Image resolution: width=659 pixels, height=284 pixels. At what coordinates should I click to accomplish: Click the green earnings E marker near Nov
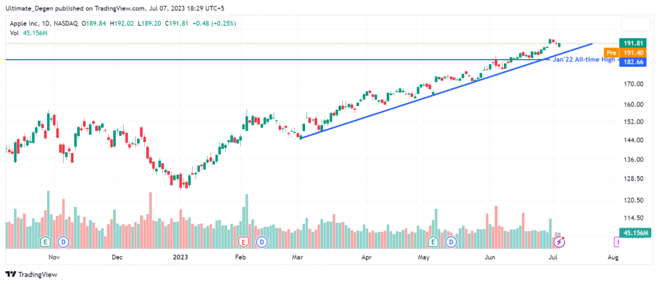point(45,242)
